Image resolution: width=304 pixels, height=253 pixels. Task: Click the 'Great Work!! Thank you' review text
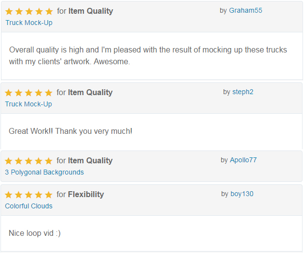71,131
